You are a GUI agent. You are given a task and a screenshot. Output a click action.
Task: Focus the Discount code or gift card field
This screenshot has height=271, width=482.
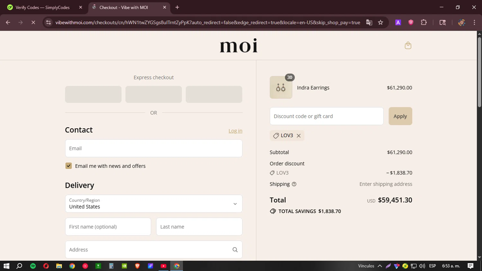326,116
